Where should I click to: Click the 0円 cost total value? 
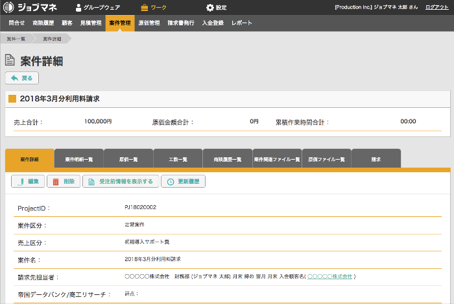coord(254,121)
